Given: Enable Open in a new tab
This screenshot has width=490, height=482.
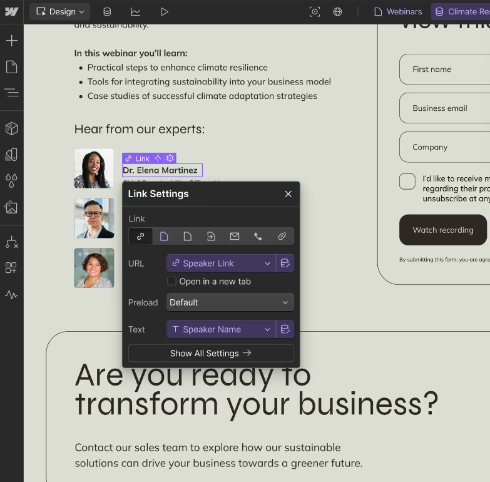Looking at the screenshot, I should (x=172, y=281).
